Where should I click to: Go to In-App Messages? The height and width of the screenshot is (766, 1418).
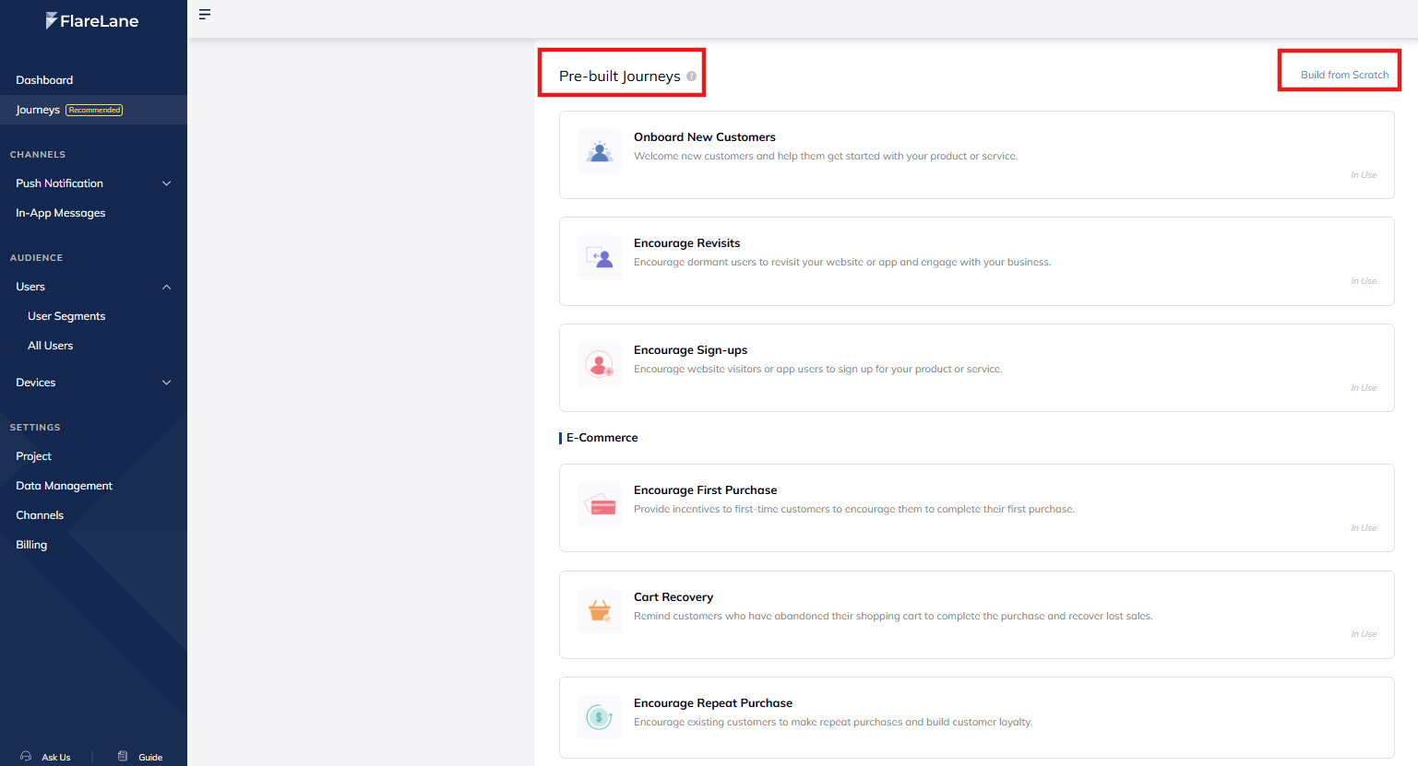tap(61, 213)
